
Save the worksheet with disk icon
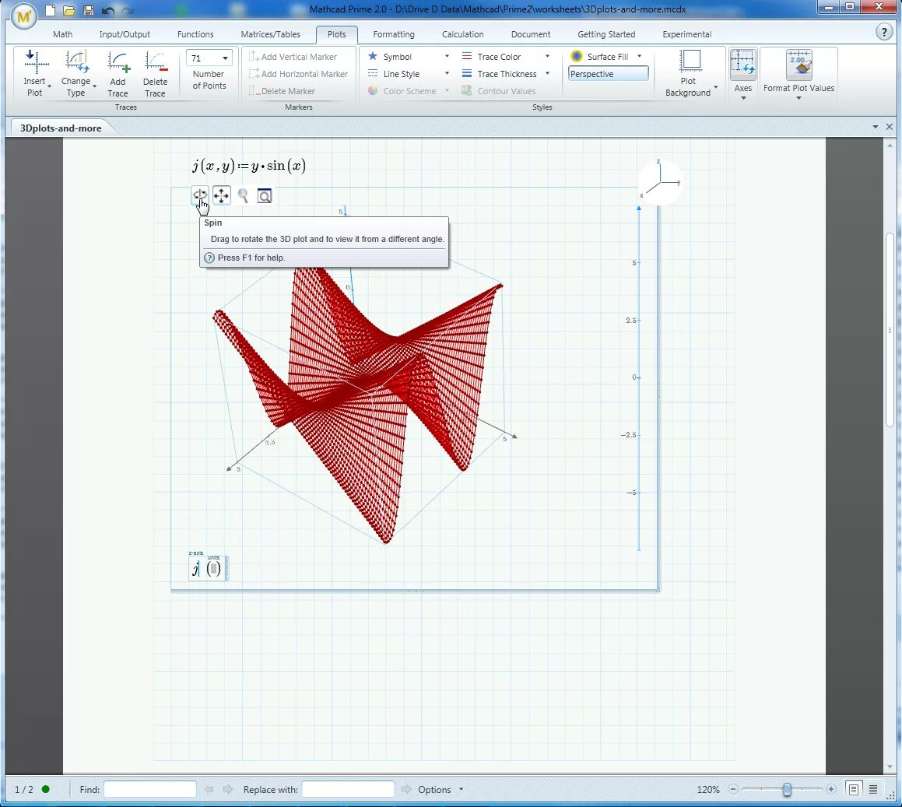[x=89, y=10]
